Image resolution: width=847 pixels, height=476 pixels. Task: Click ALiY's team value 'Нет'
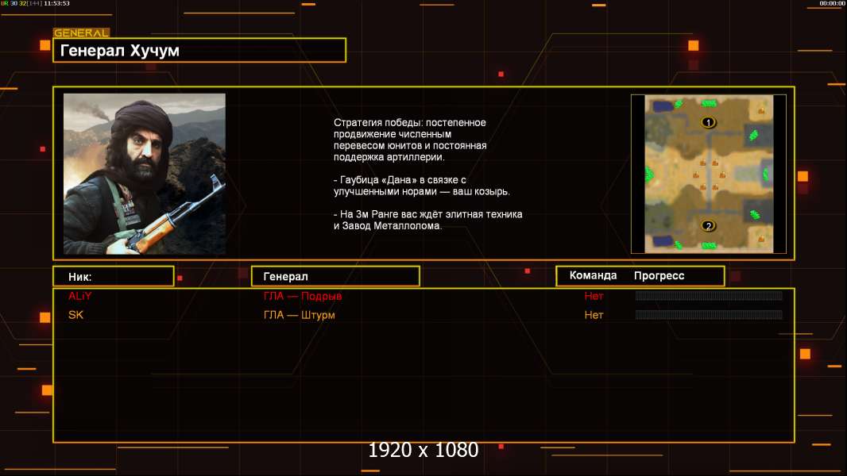(x=594, y=296)
